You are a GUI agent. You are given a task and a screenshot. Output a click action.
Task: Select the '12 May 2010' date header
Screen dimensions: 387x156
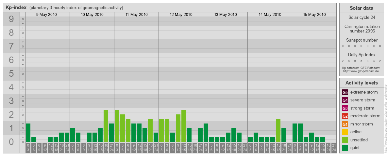point(181,15)
